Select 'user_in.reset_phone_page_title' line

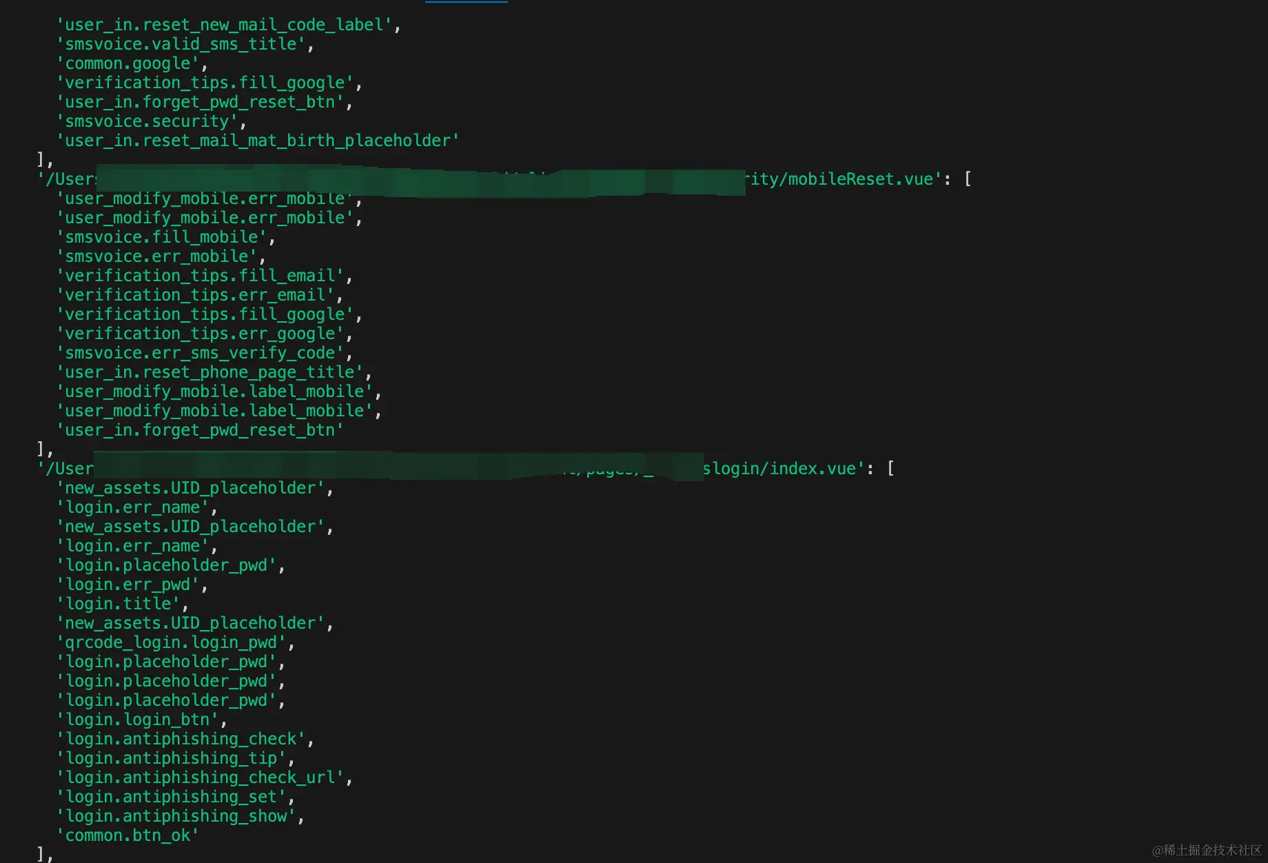point(213,372)
